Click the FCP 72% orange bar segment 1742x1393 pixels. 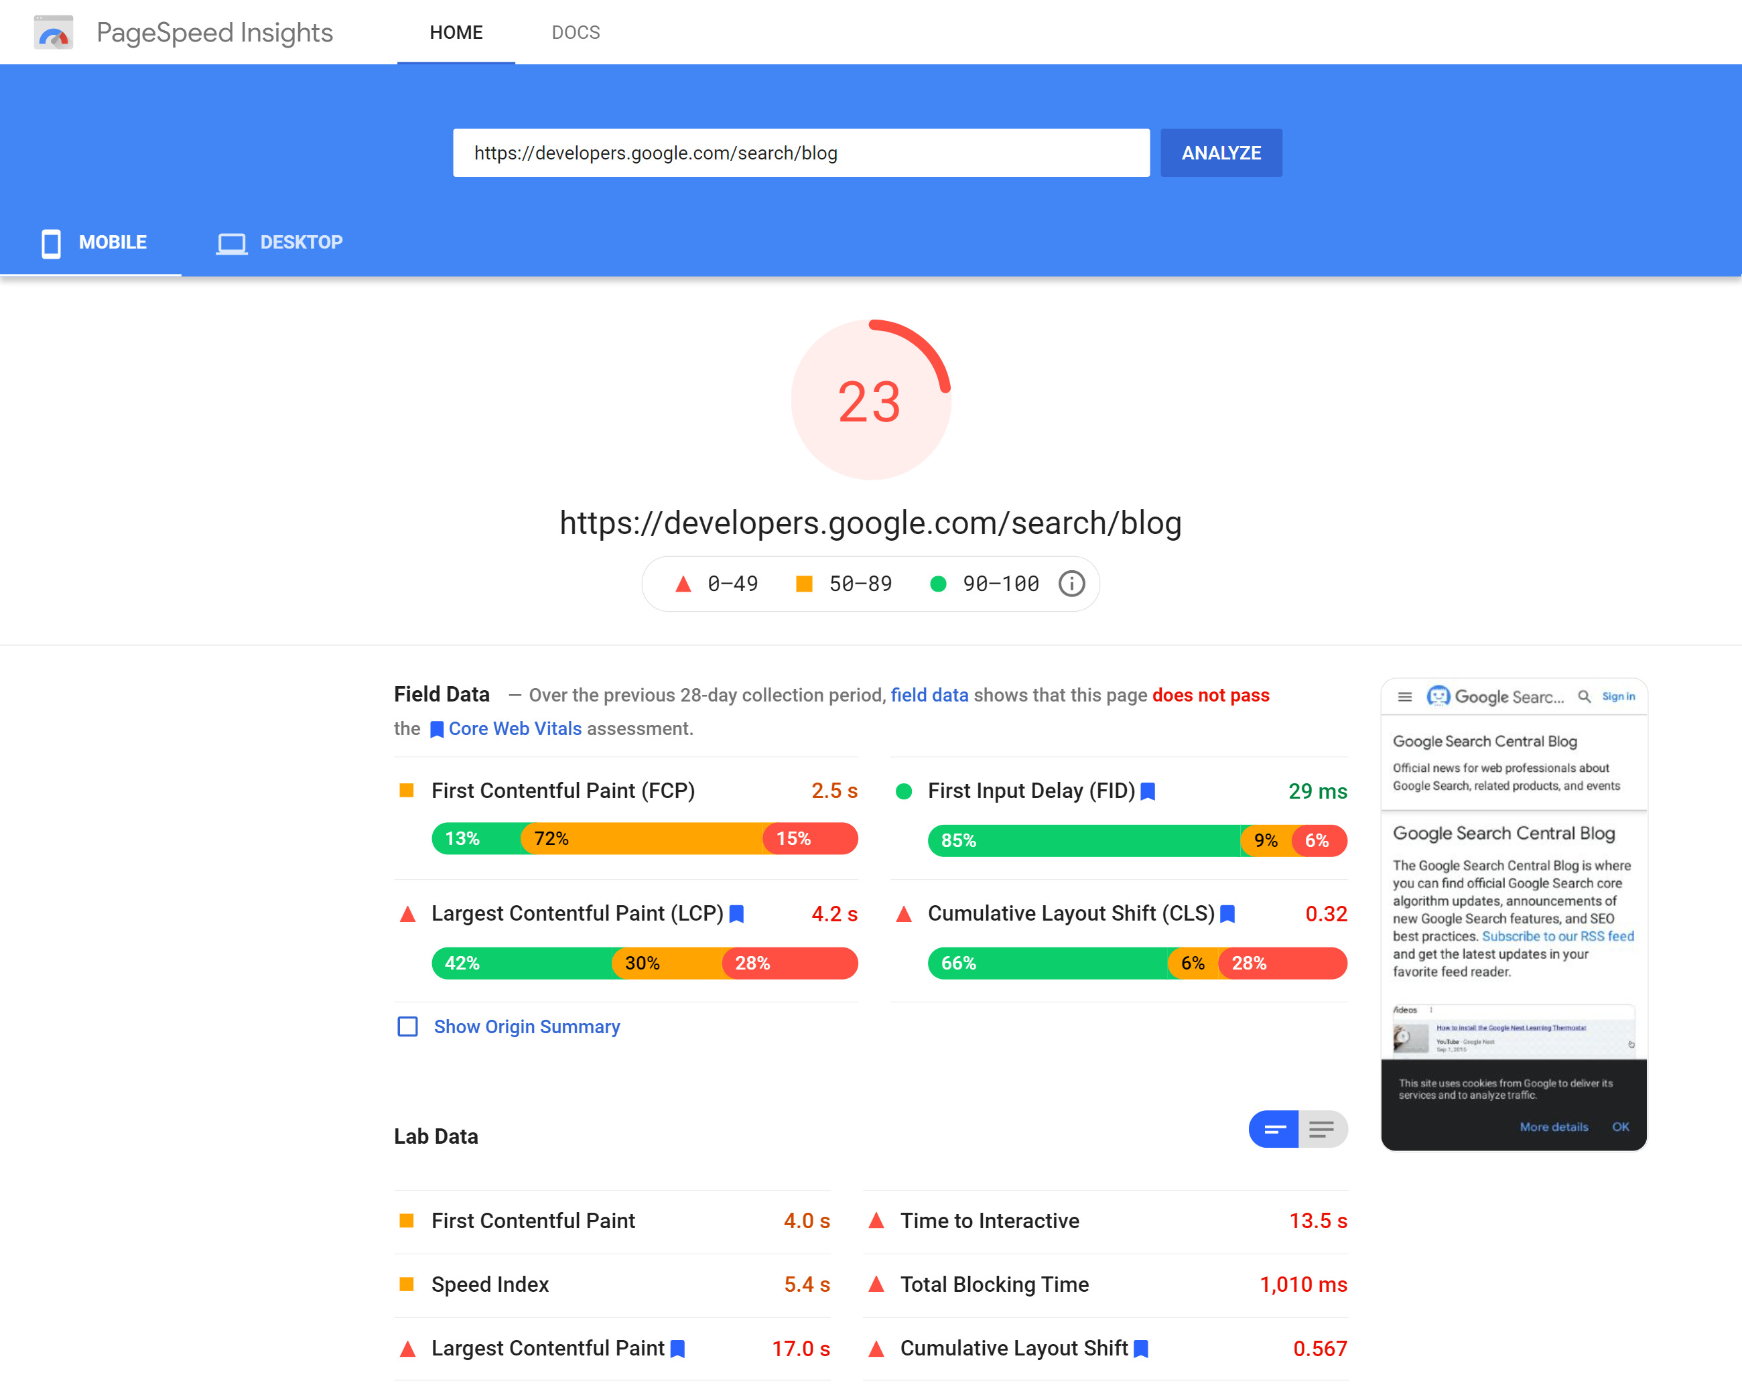click(643, 839)
